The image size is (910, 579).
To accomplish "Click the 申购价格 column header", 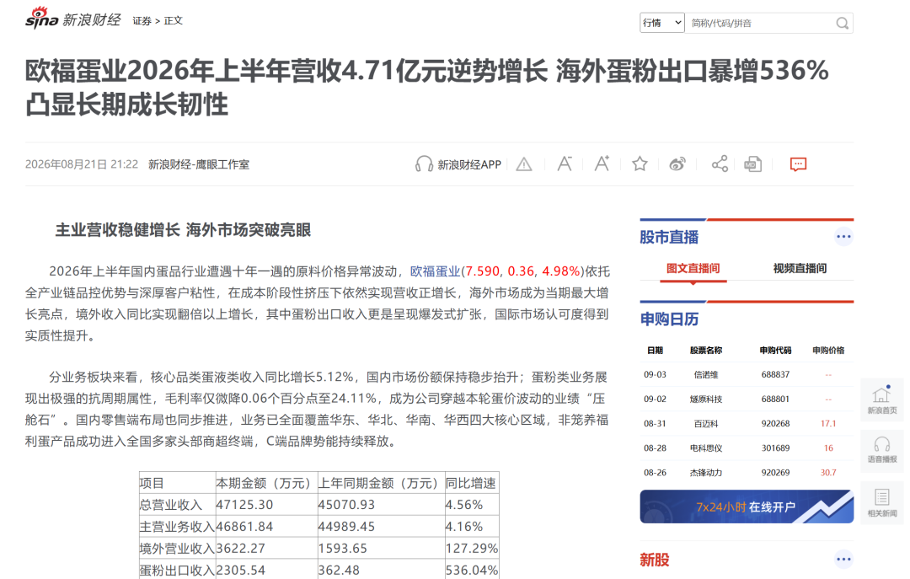I will 828,351.
